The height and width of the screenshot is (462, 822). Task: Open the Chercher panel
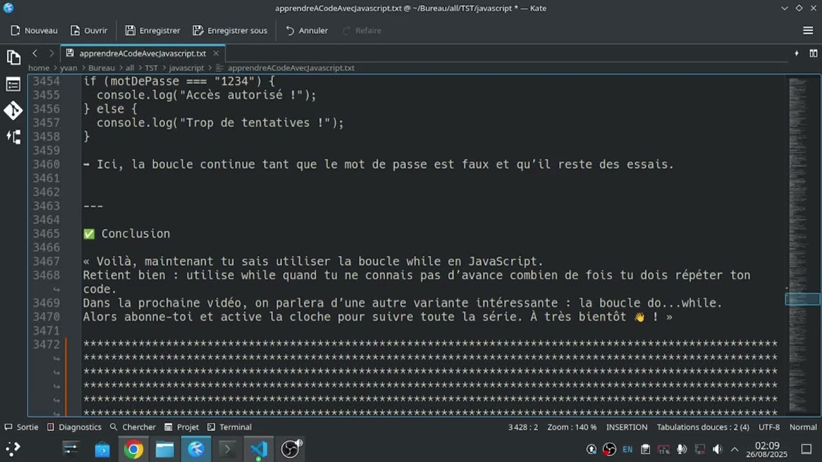coord(132,427)
